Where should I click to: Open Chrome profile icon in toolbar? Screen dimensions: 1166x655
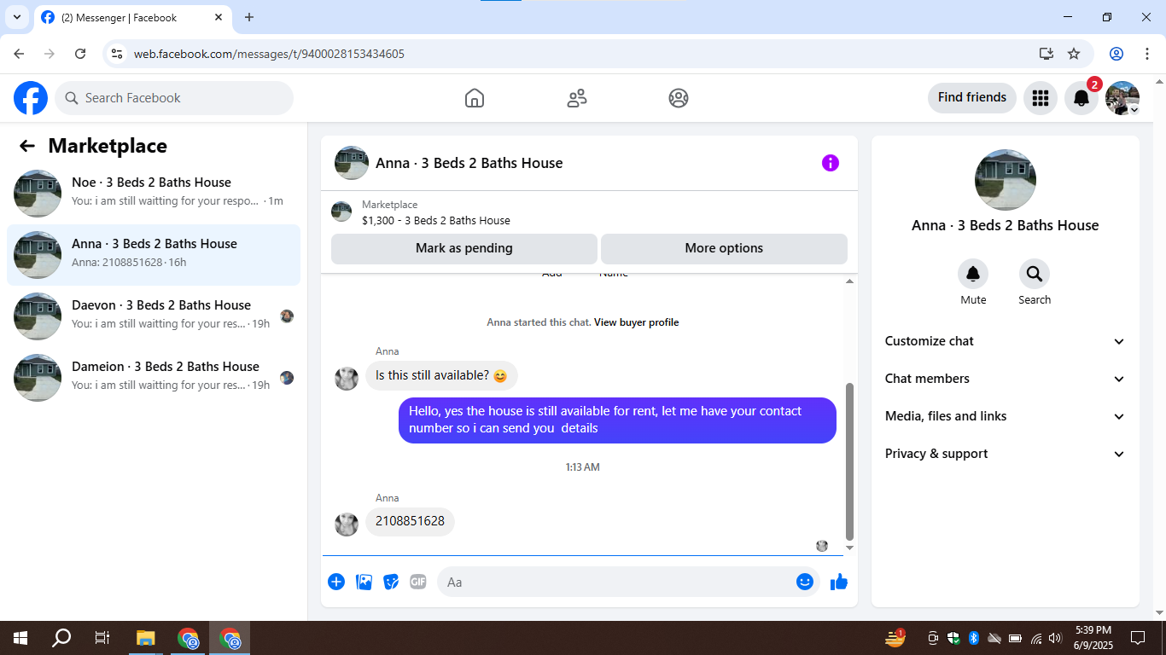pos(1116,54)
